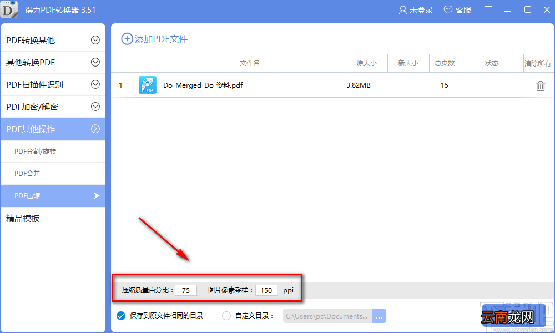The image size is (555, 333).
Task: Expand PDF加密/解密 section
Action: pyautogui.click(x=95, y=107)
